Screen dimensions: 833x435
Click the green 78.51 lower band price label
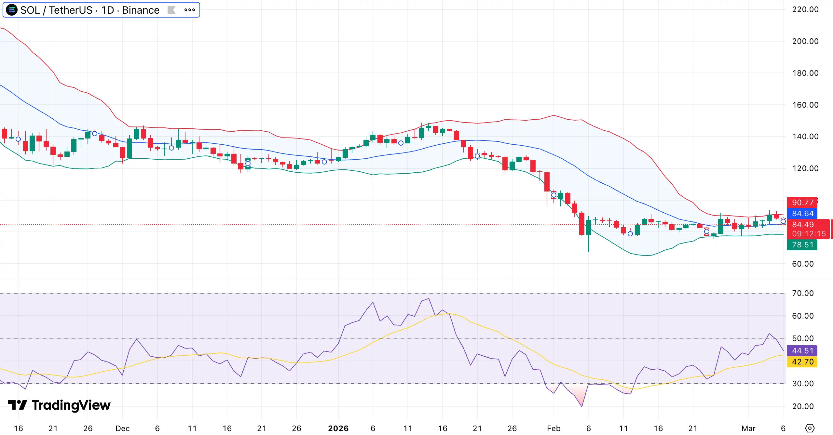802,245
